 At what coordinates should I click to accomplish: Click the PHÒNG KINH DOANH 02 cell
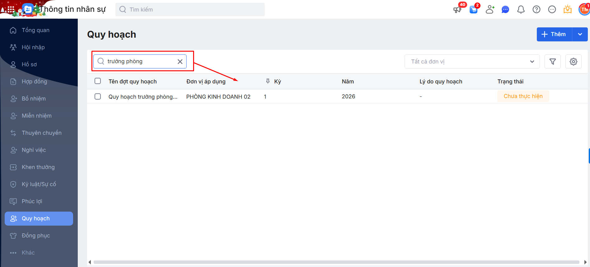tap(218, 97)
